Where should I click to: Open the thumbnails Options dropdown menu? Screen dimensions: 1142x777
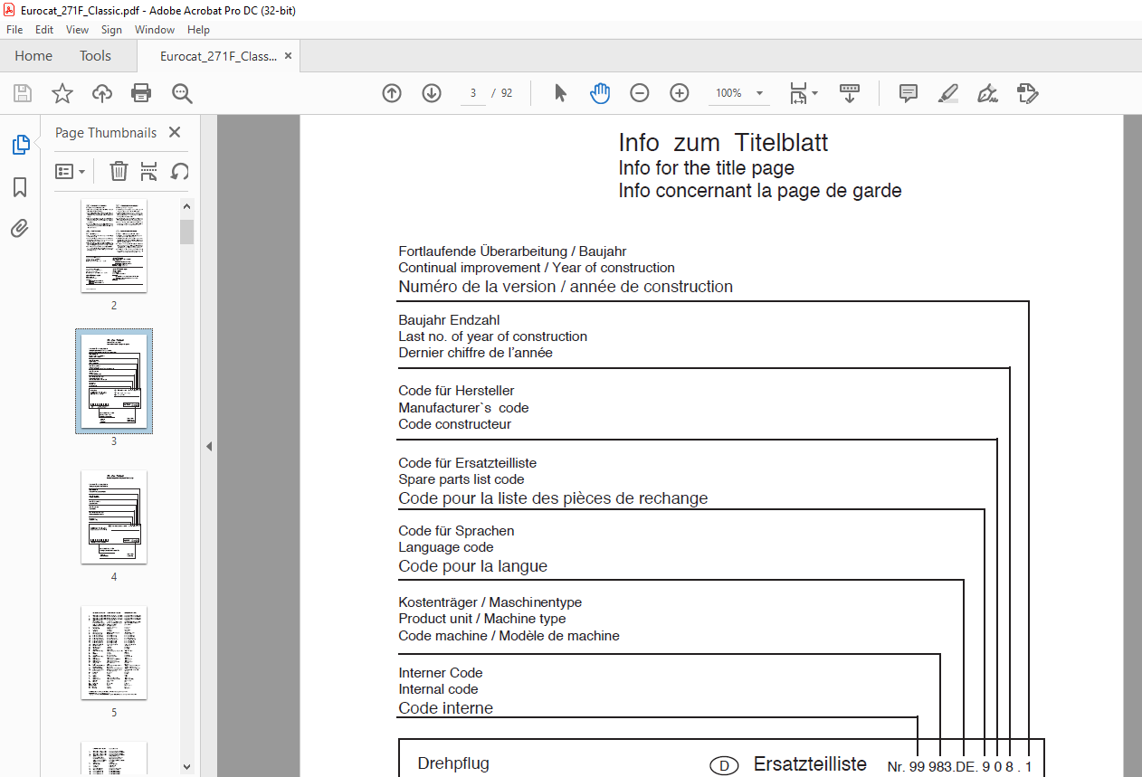pyautogui.click(x=70, y=171)
